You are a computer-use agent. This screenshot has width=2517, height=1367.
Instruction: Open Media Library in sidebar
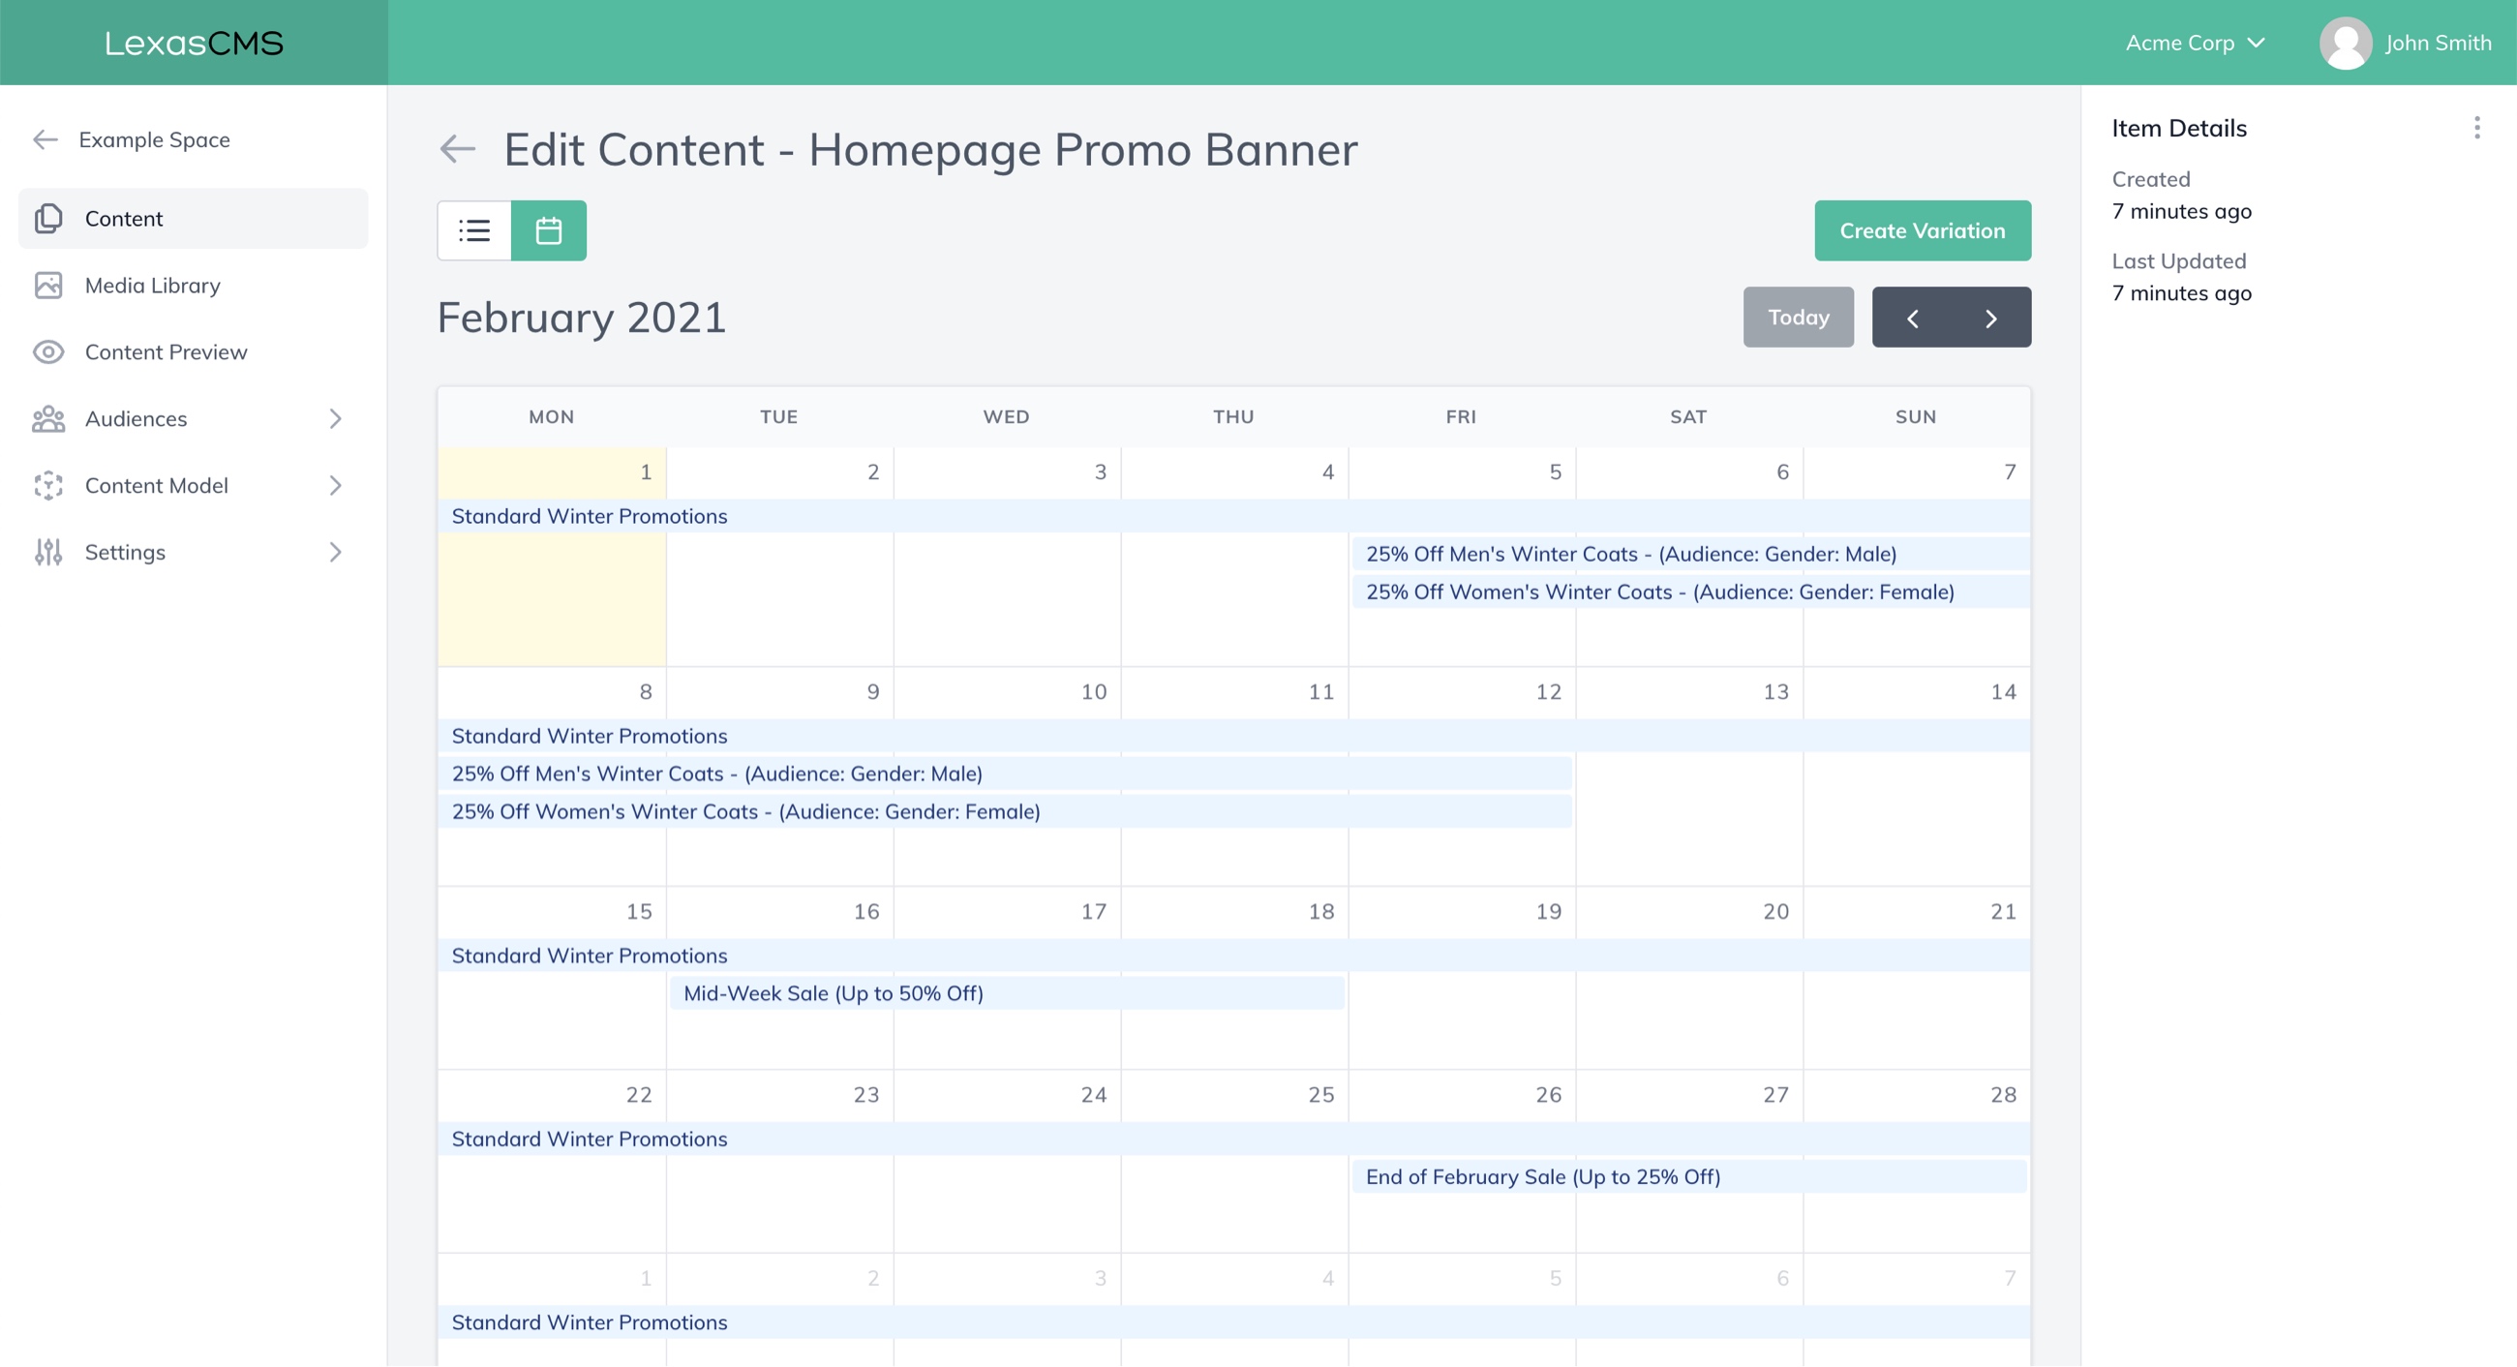click(x=153, y=285)
